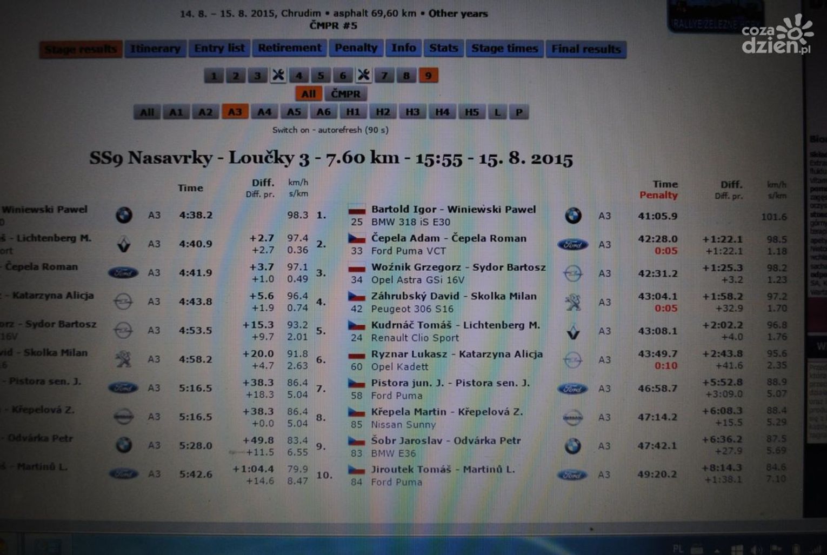The height and width of the screenshot is (555, 827).
Task: Filter by class H3
Action: click(x=412, y=112)
